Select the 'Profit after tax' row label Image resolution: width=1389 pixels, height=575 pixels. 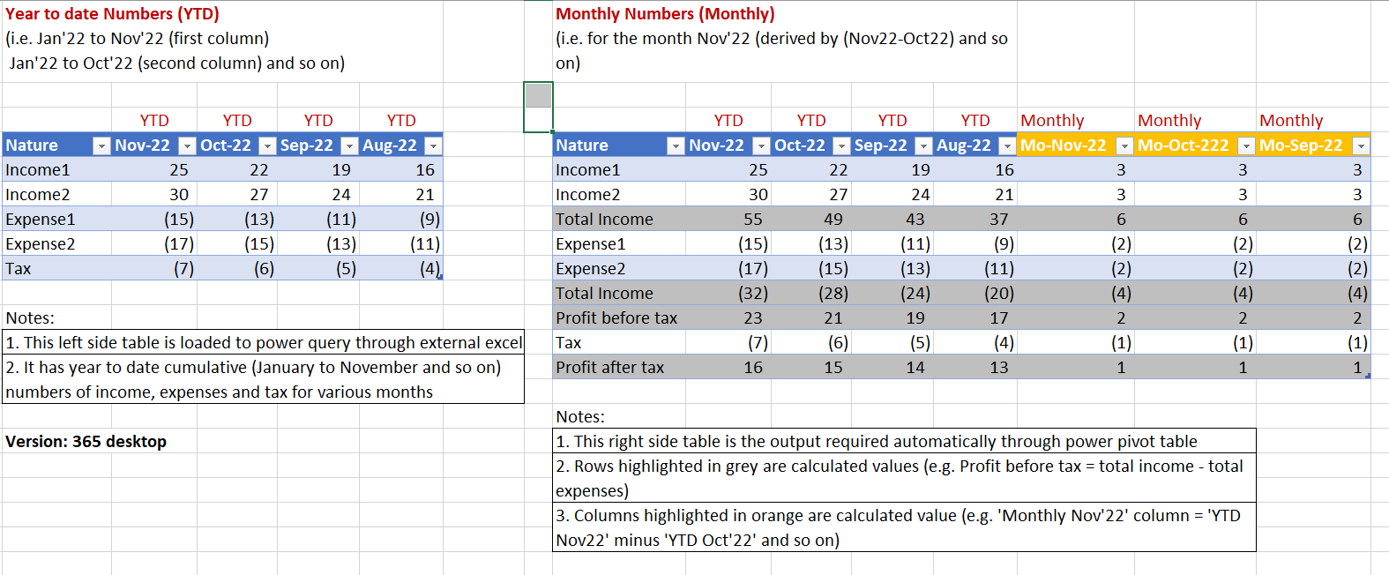609,368
